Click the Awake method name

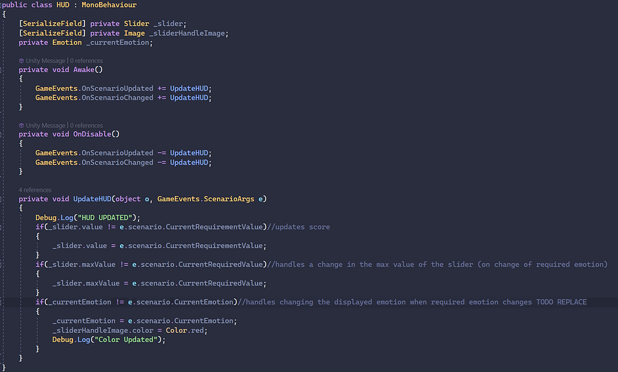coord(84,70)
